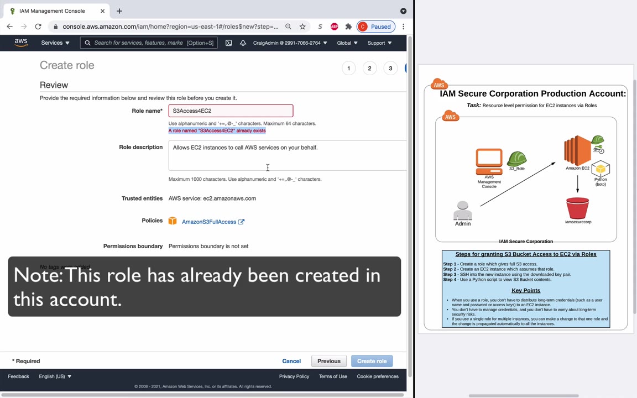Click the Paused profile button
Image resolution: width=637 pixels, height=398 pixels.
pyautogui.click(x=376, y=27)
